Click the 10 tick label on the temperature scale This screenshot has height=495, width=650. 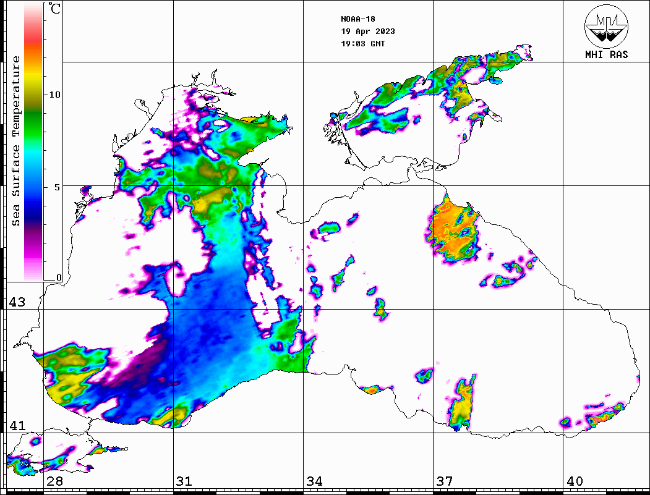point(56,95)
